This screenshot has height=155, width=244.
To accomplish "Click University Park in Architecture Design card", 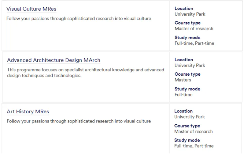I will pos(190,66).
